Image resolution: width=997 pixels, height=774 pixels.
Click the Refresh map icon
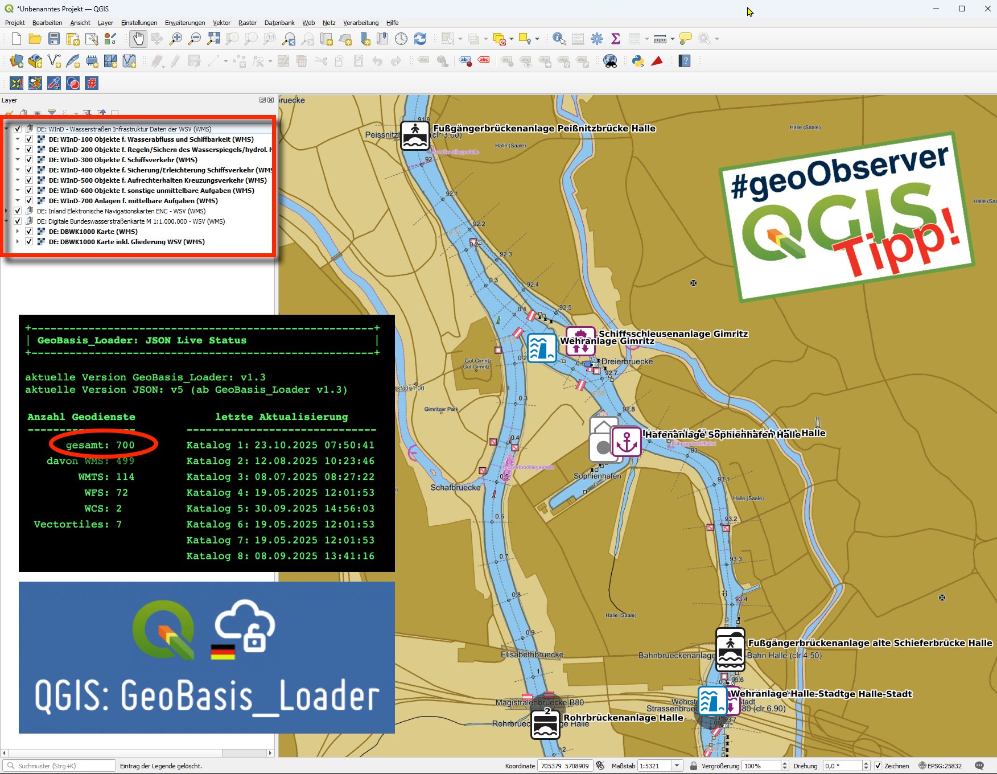[420, 39]
